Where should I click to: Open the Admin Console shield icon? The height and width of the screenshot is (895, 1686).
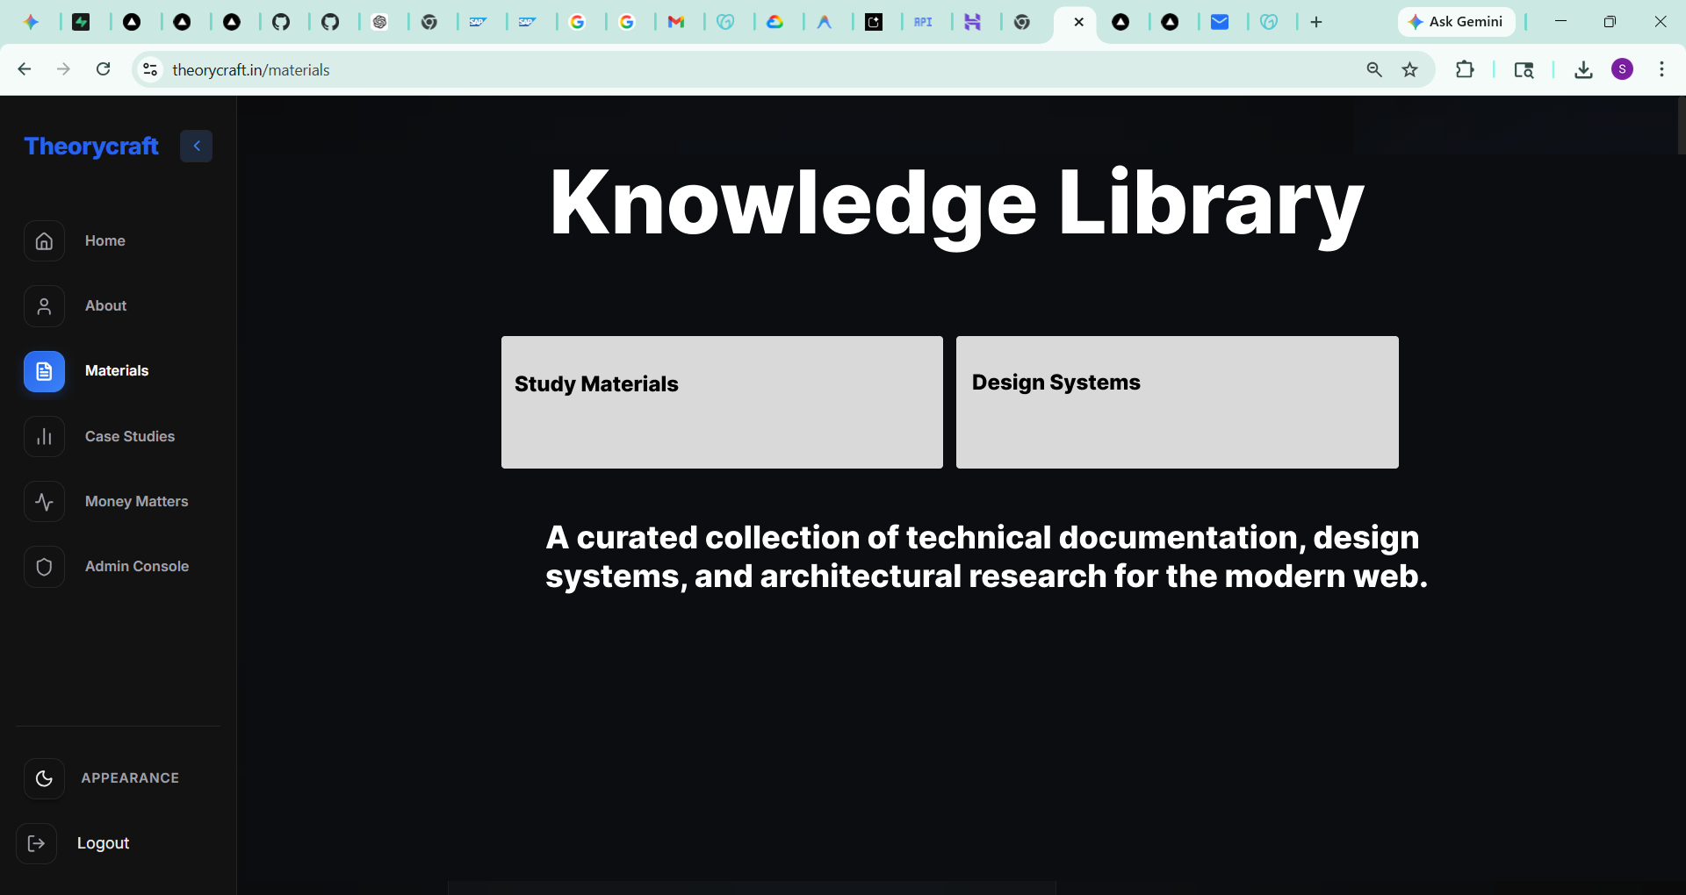[44, 567]
